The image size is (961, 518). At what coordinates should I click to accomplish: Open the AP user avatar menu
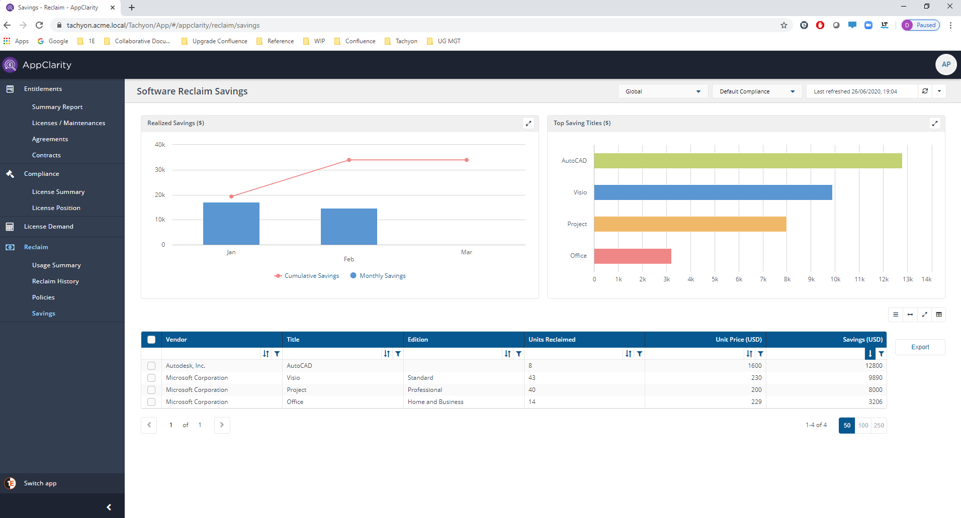(946, 64)
